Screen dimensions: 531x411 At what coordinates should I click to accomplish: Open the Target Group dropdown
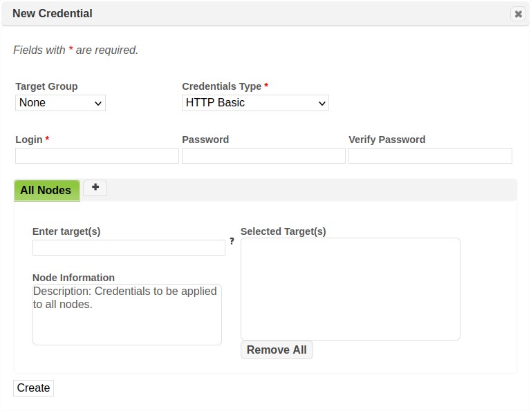pos(60,103)
